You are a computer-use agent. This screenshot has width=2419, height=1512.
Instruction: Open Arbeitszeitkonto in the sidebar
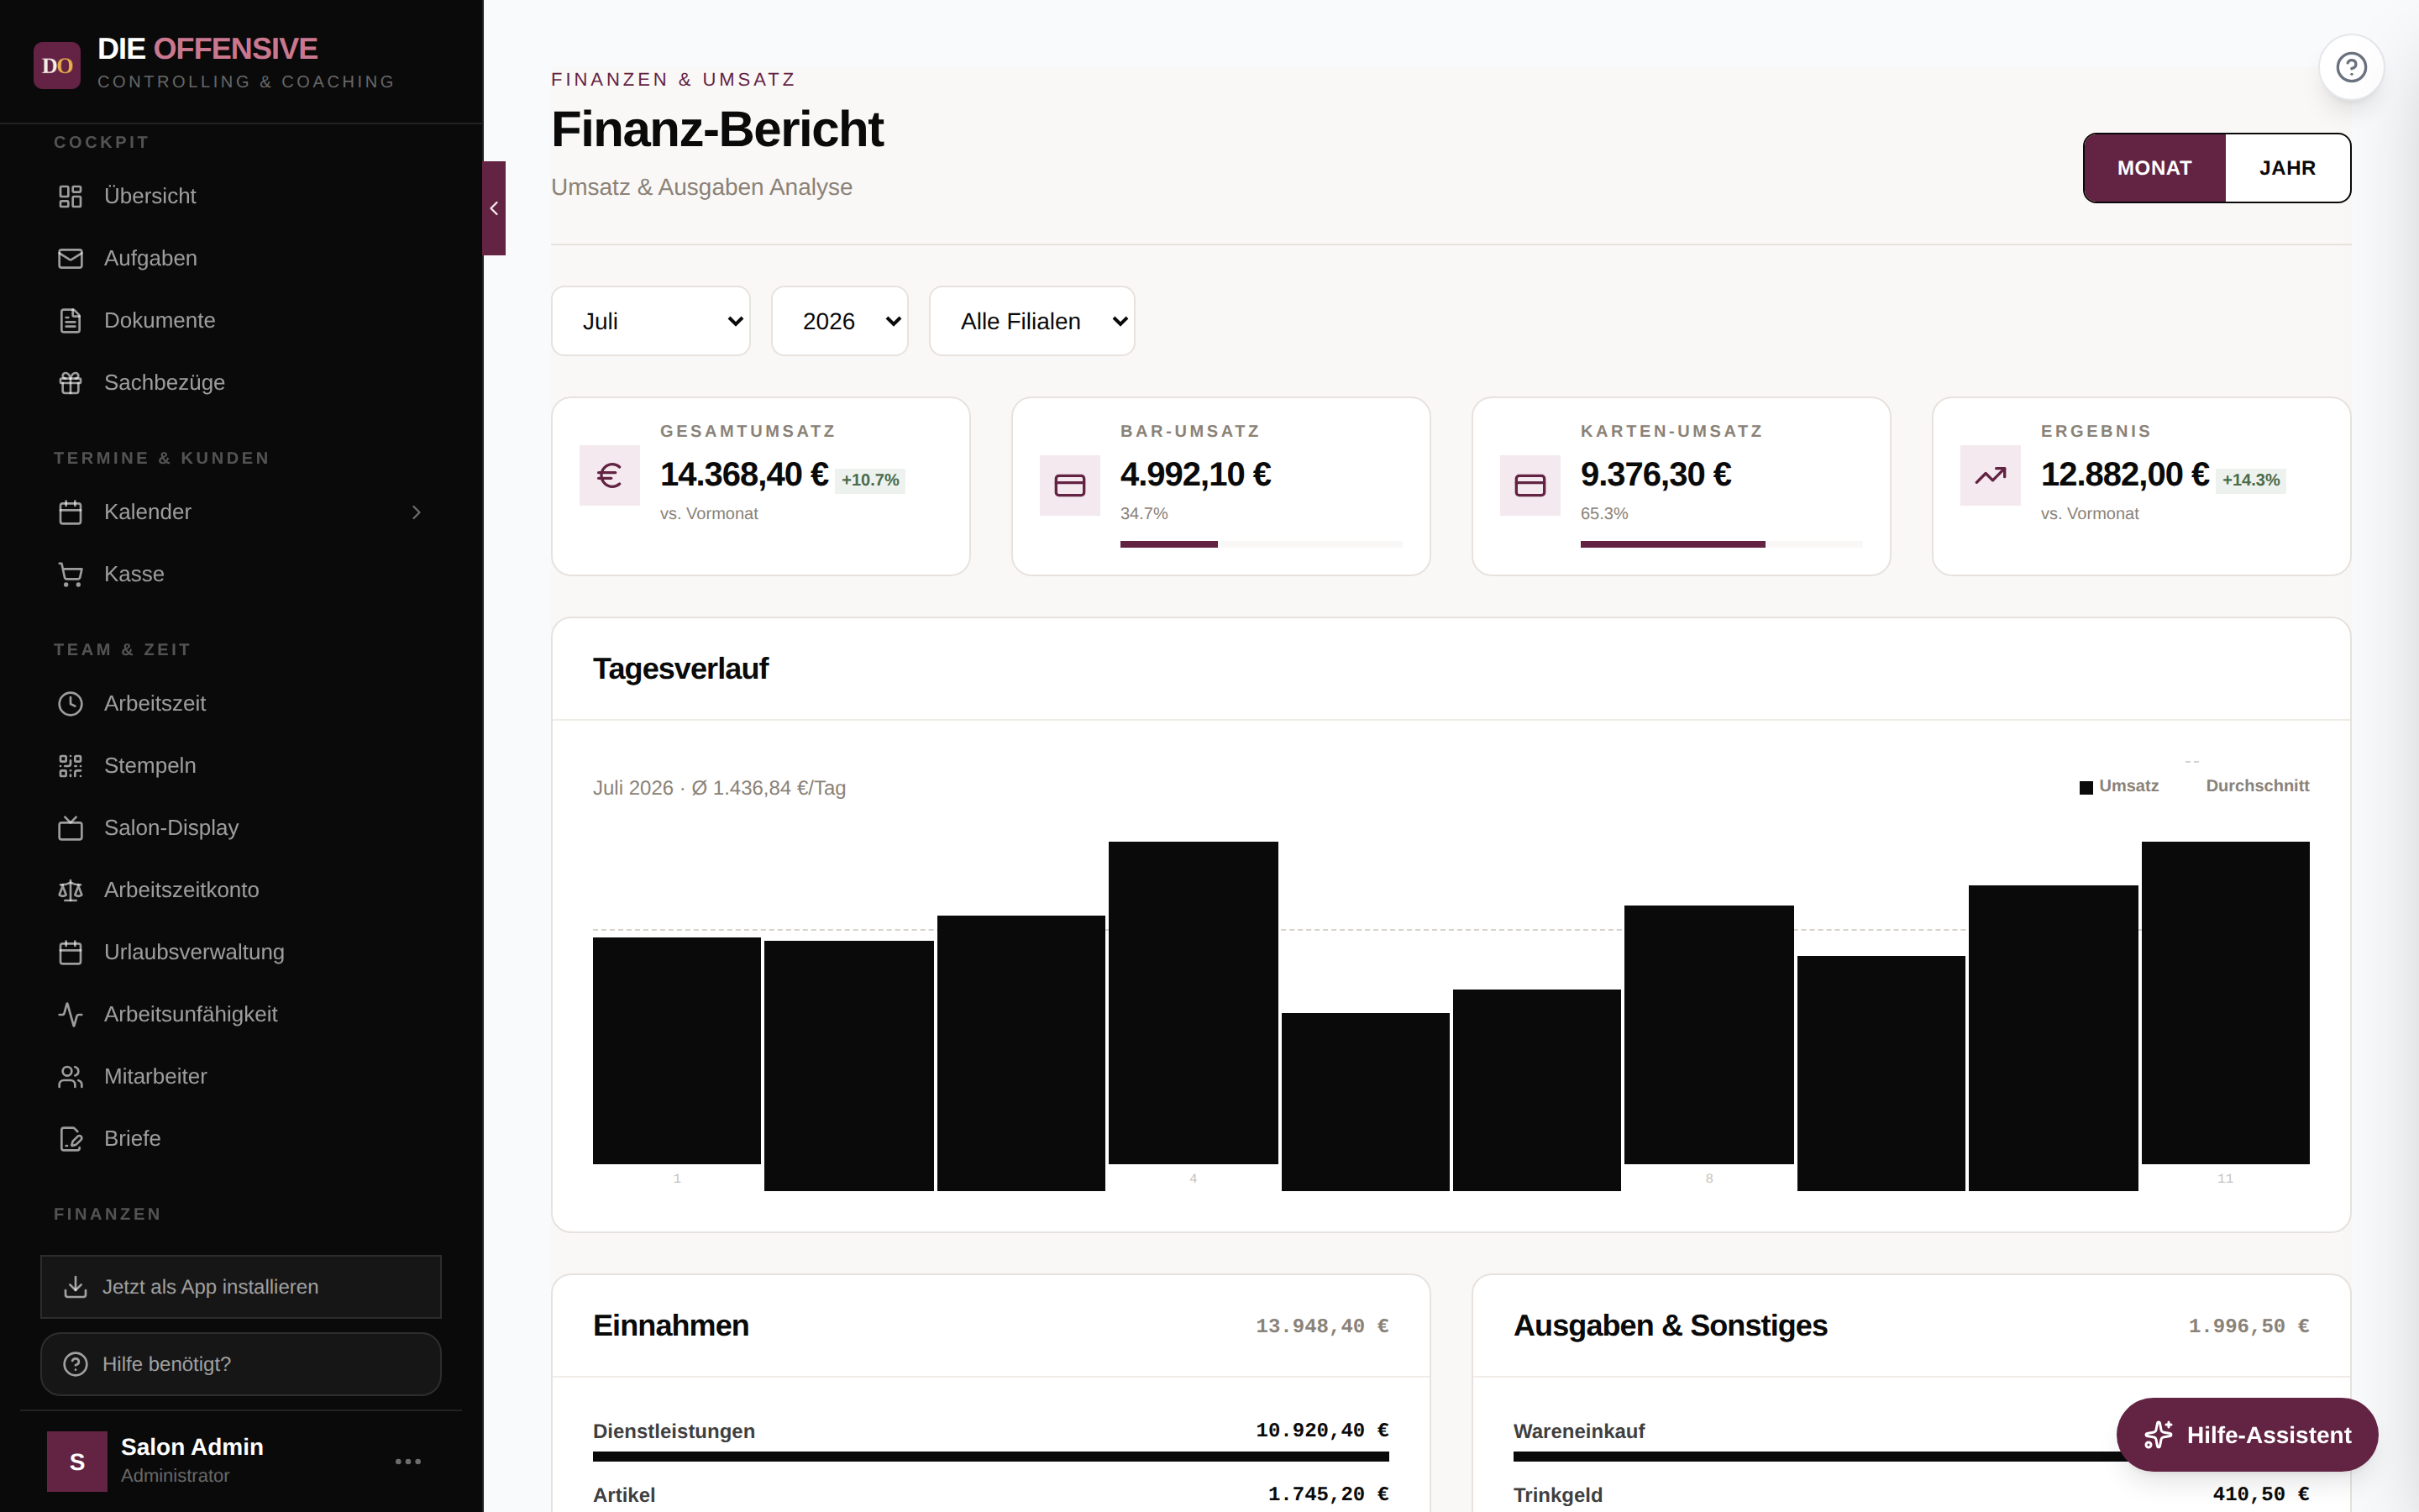[x=241, y=889]
